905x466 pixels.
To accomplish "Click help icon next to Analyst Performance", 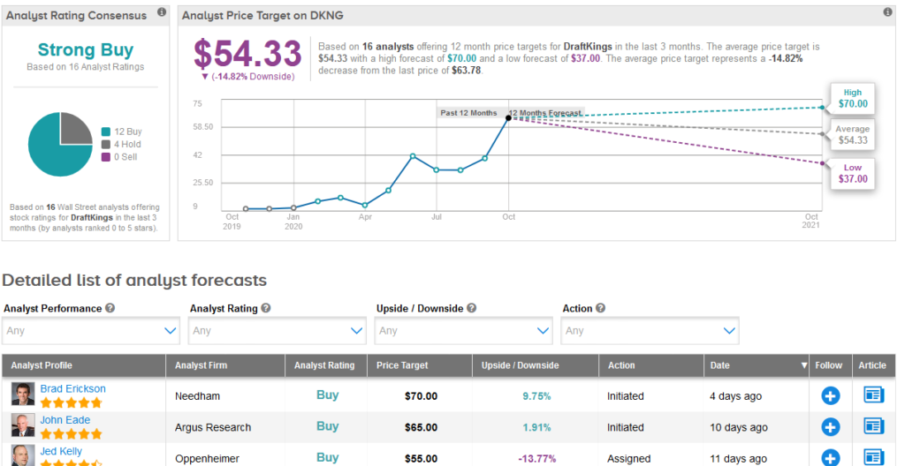I will [110, 308].
